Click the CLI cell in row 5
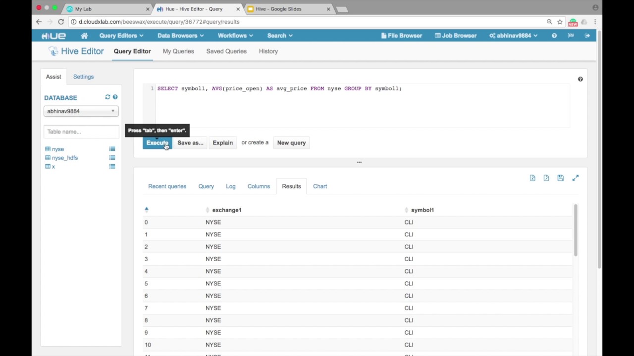The width and height of the screenshot is (634, 356). [409, 283]
